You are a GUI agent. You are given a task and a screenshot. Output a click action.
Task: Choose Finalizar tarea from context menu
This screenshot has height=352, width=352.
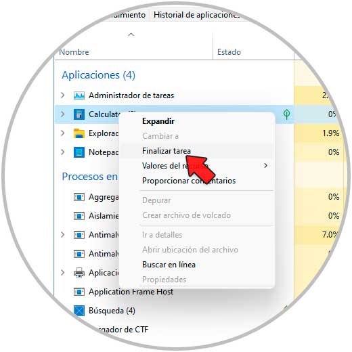click(167, 151)
